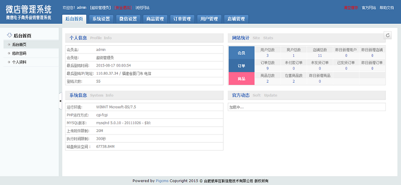Switch to the 微信设置 tab
Image resolution: width=401 pixels, height=185 pixels.
click(x=128, y=19)
